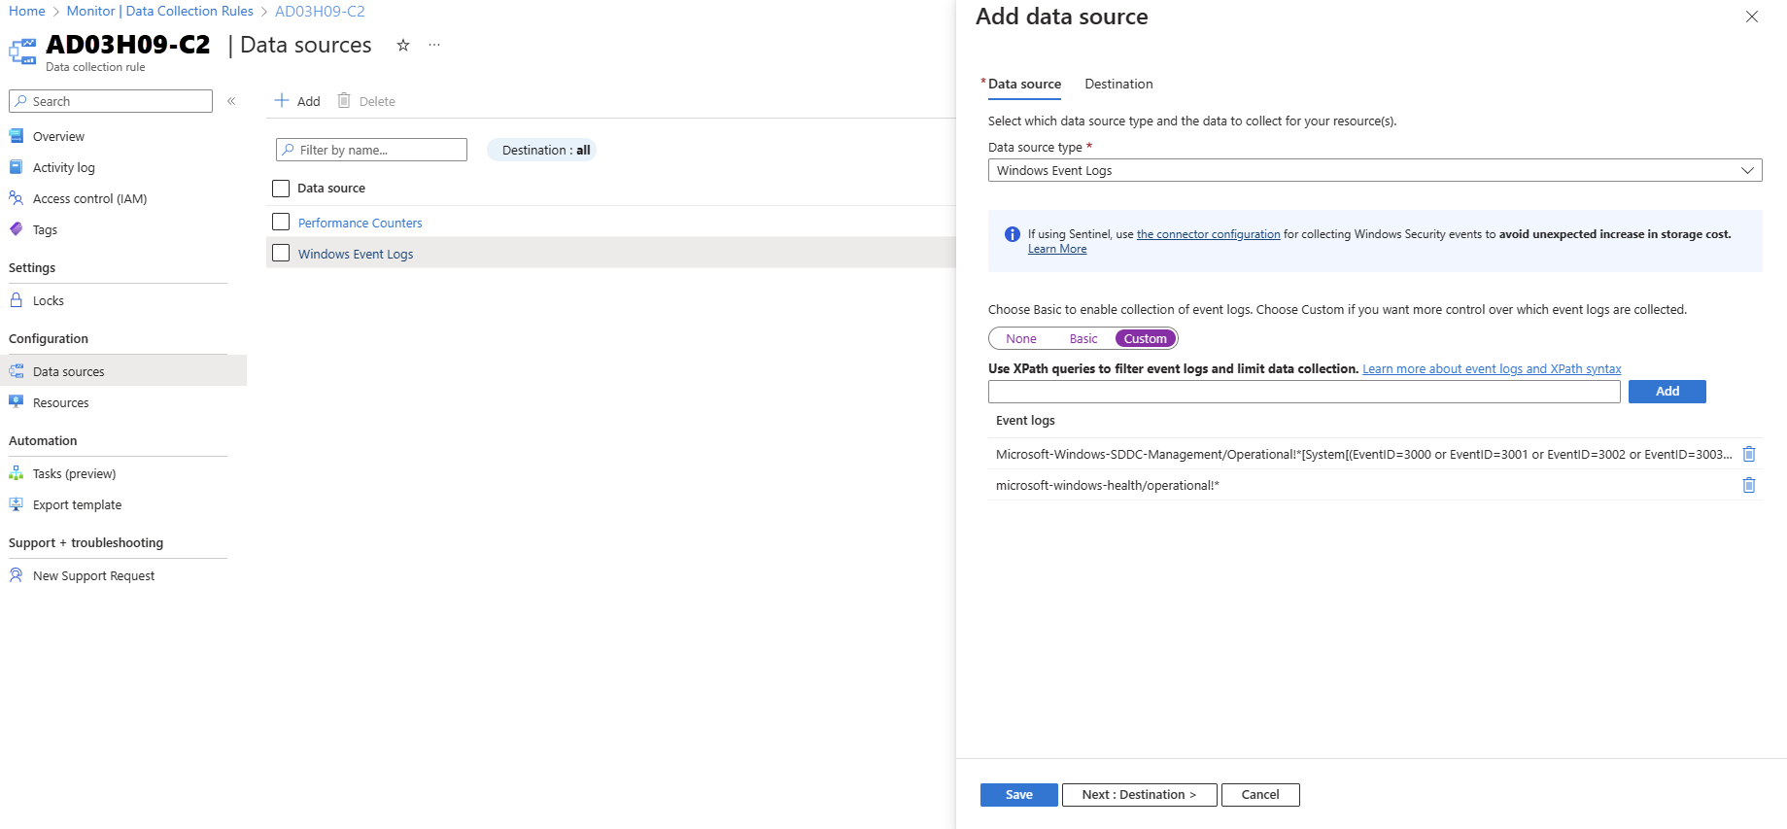Click the Data source column header
This screenshot has width=1787, height=829.
tap(331, 189)
